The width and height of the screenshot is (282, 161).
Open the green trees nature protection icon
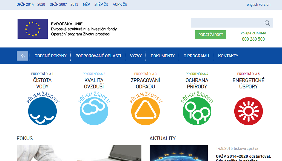197,111
